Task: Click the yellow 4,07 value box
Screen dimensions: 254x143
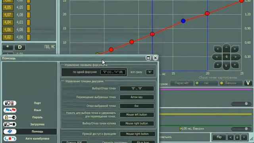Action: [8, 15]
